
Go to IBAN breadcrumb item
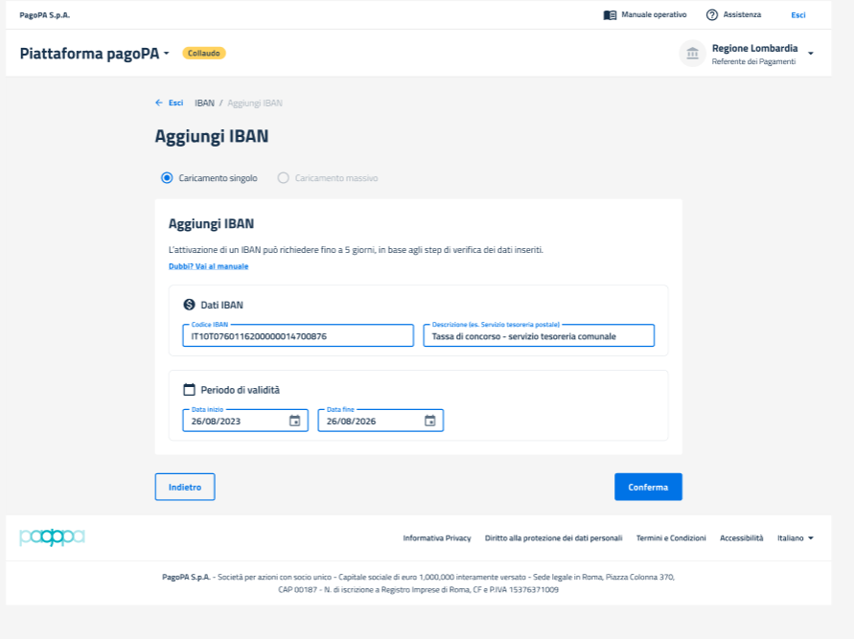(x=204, y=103)
